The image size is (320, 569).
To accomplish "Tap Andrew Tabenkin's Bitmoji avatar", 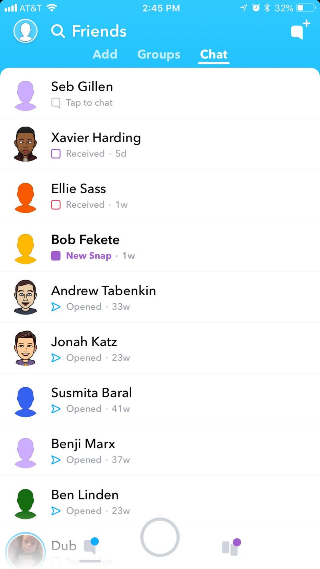I will click(x=26, y=297).
